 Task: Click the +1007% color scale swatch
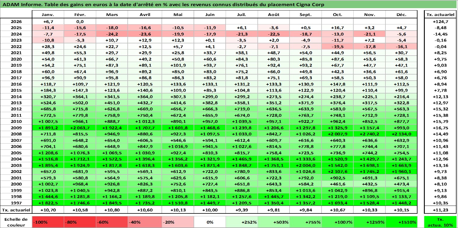pyautogui.click(x=337, y=222)
